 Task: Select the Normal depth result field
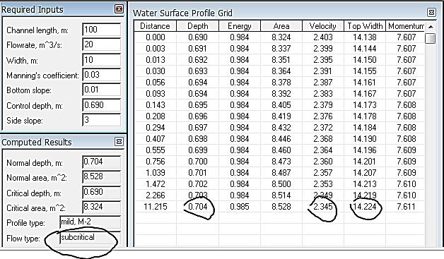(102, 162)
